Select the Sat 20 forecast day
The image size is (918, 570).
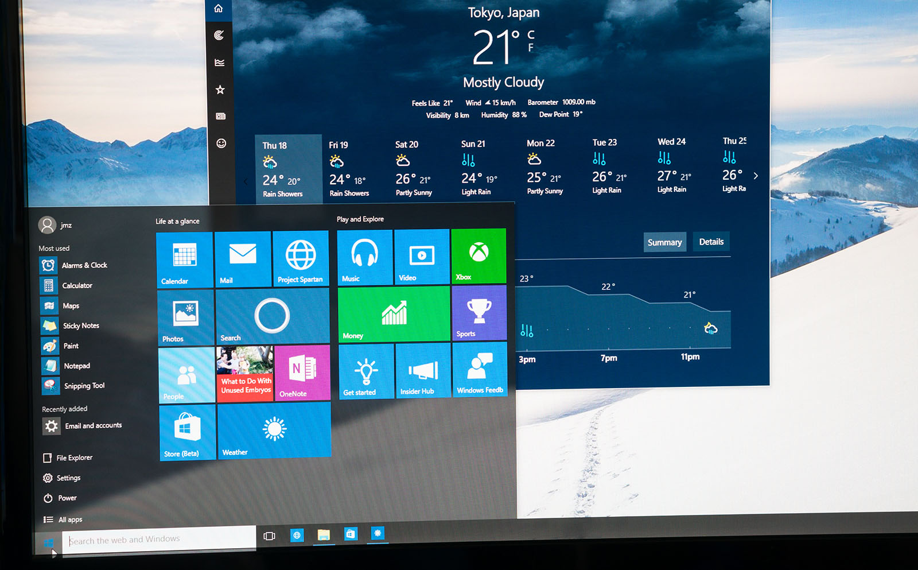413,169
